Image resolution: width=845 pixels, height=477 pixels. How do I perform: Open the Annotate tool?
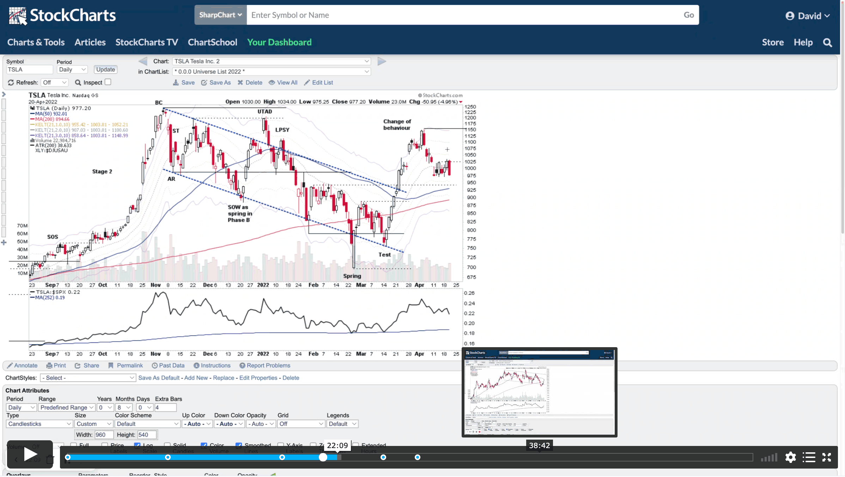tap(22, 366)
